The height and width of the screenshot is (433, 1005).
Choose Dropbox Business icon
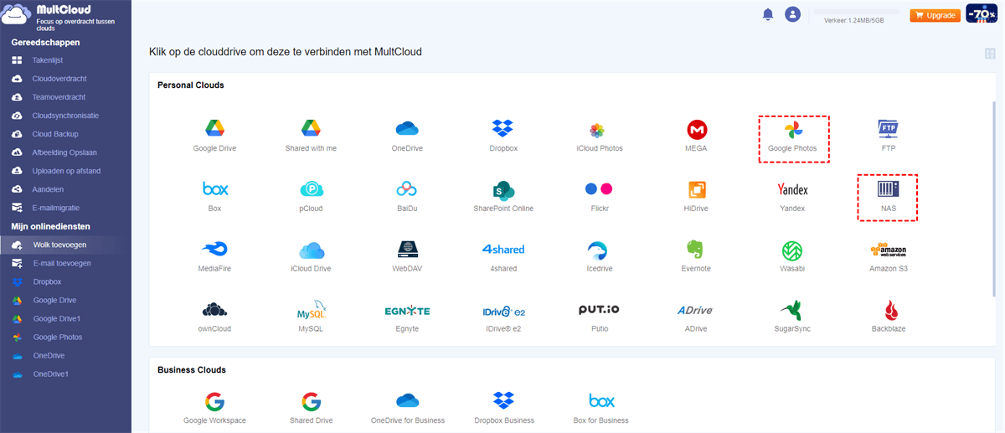coord(503,400)
